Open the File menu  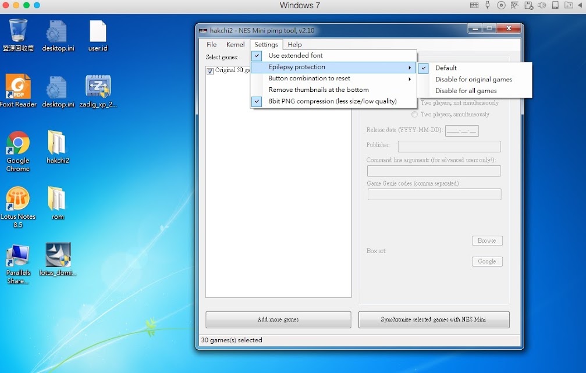pos(211,44)
